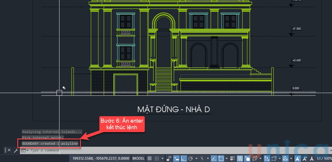This screenshot has width=332, height=162.
Task: Toggle Ortho mode in status bar
Action: point(183,158)
